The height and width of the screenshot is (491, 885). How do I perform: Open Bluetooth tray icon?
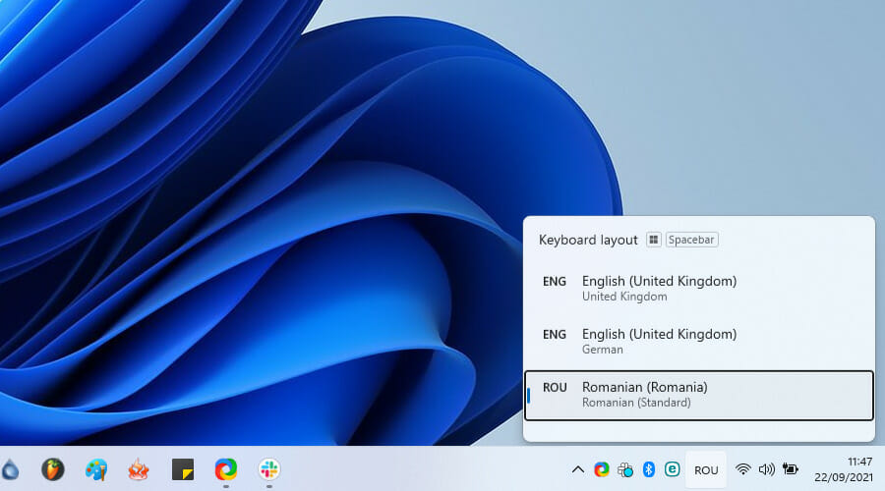click(649, 469)
